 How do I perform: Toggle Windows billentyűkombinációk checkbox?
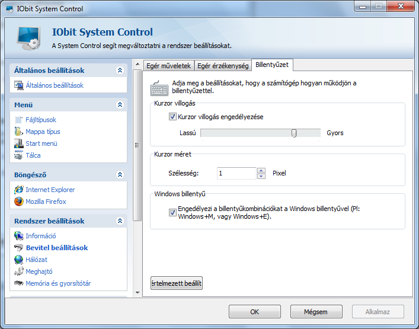point(172,212)
